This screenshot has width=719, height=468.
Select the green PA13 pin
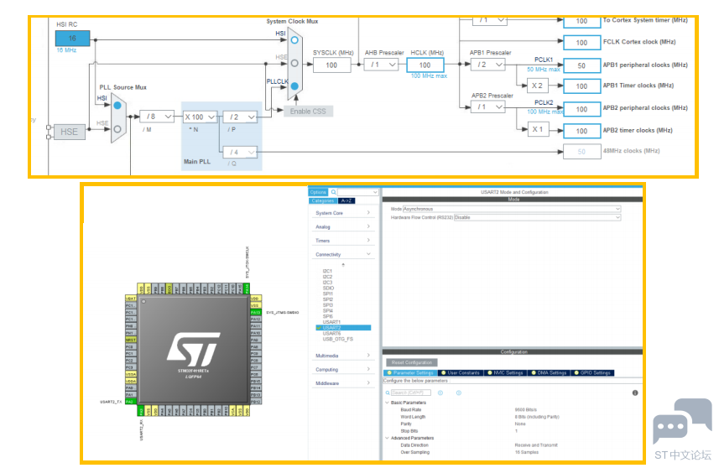pos(256,312)
